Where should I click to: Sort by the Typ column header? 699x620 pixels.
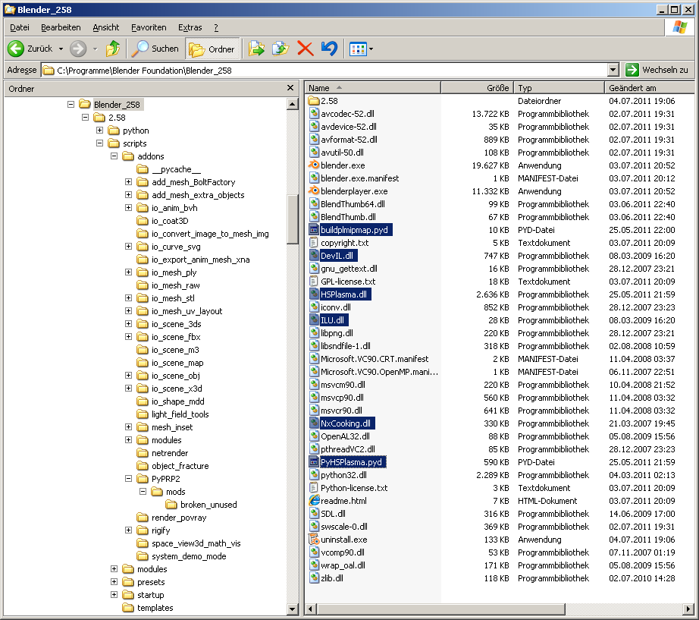point(559,88)
